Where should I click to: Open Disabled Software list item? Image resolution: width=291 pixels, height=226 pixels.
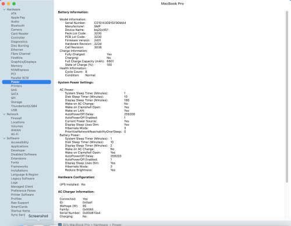click(x=24, y=154)
